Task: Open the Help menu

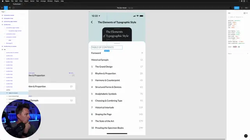Action: pyautogui.click(x=62, y=1)
